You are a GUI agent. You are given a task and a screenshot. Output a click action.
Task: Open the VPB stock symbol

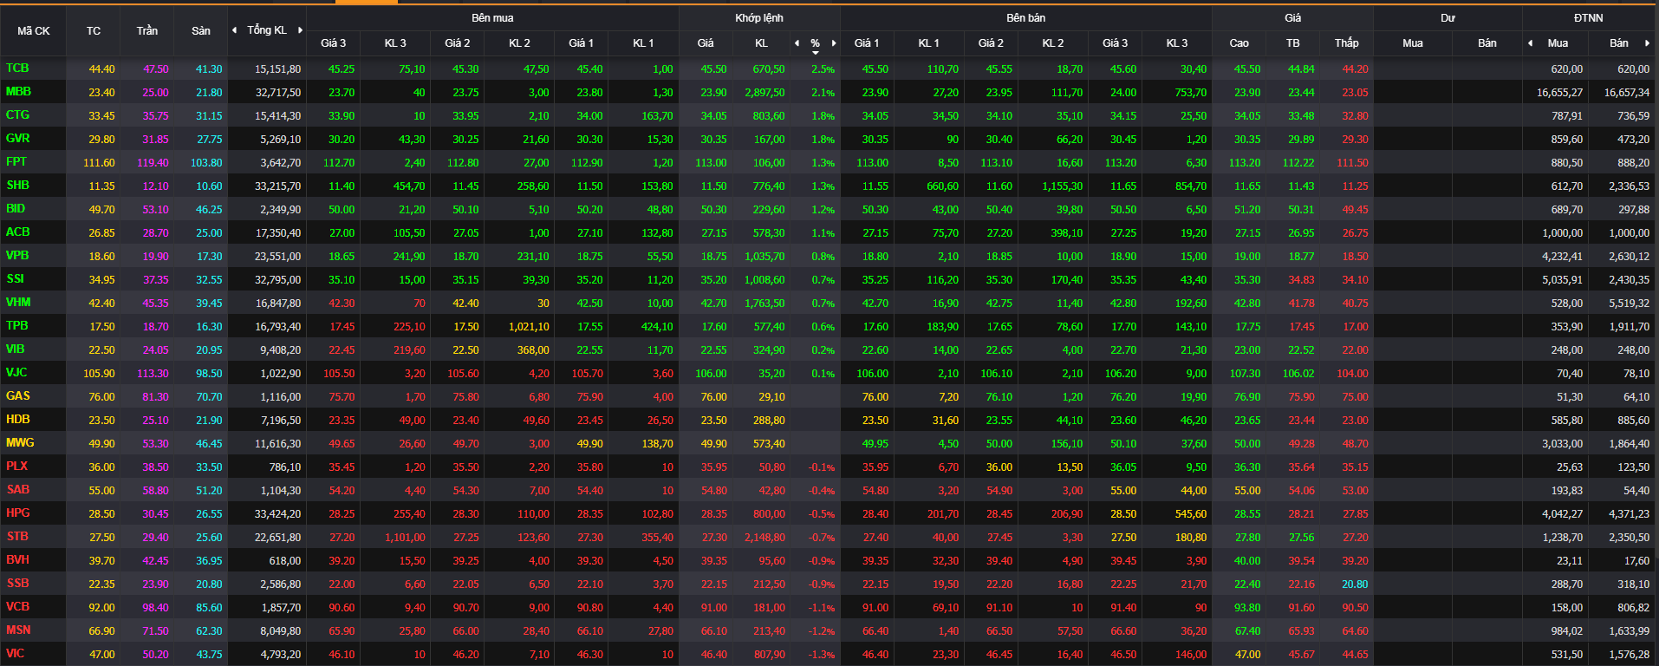click(x=17, y=256)
